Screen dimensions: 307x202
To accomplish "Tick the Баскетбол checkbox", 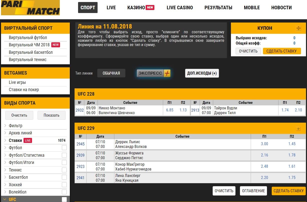I will coord(64,177).
